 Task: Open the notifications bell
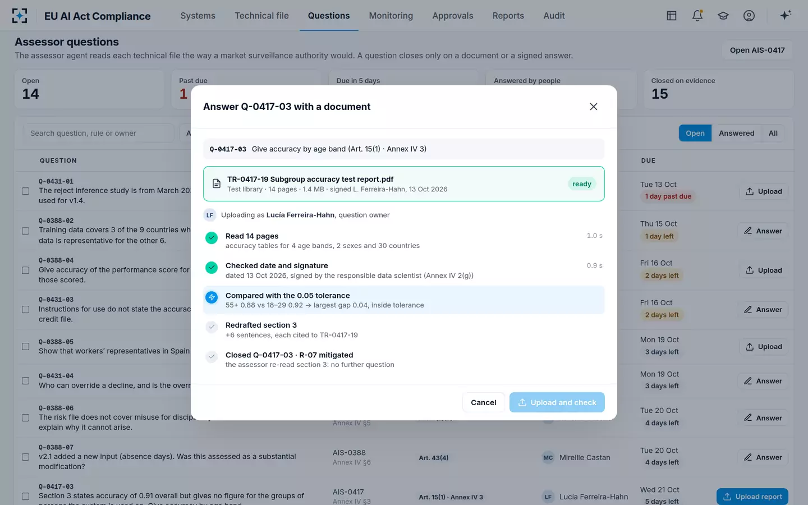697,16
